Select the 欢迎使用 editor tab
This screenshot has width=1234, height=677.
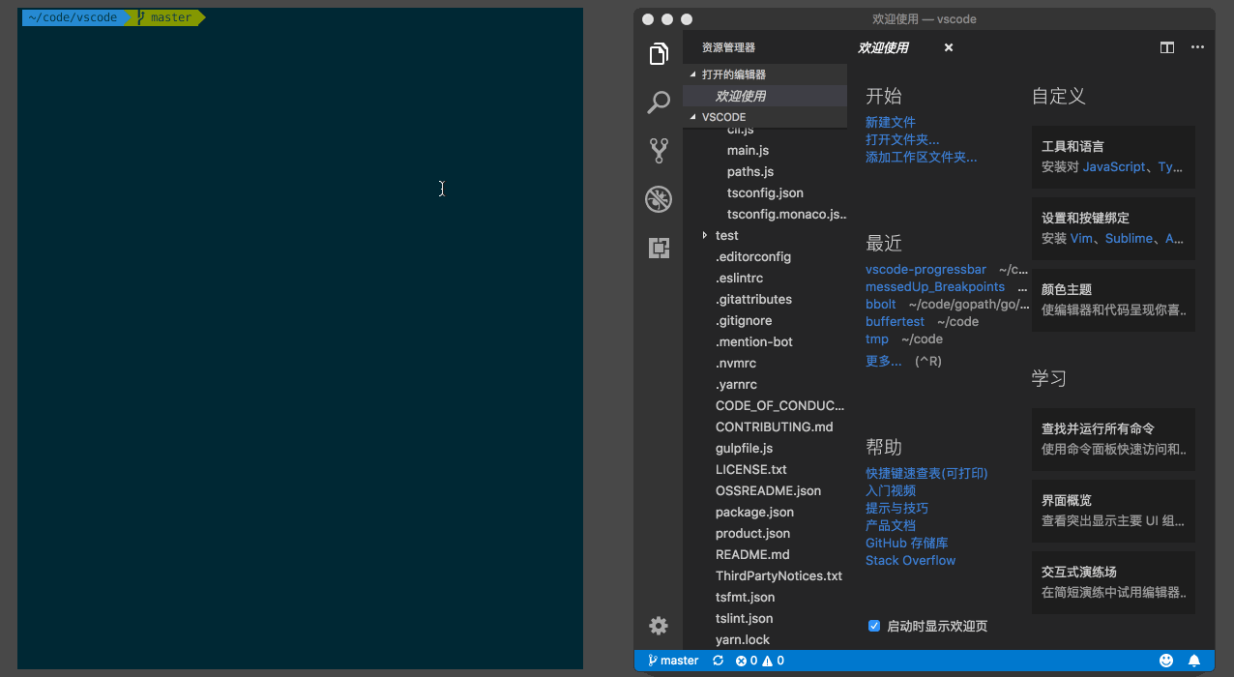tap(883, 47)
